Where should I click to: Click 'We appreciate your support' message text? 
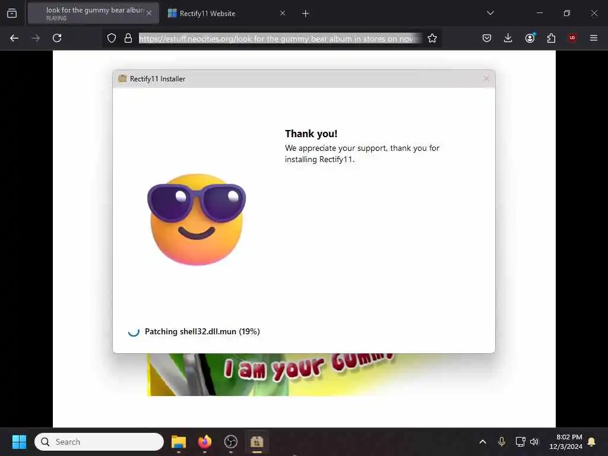pyautogui.click(x=362, y=154)
